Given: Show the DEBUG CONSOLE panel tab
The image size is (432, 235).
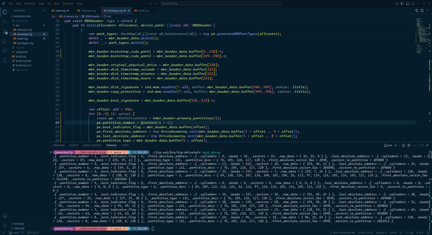Looking at the screenshot, I should click(x=92, y=145).
